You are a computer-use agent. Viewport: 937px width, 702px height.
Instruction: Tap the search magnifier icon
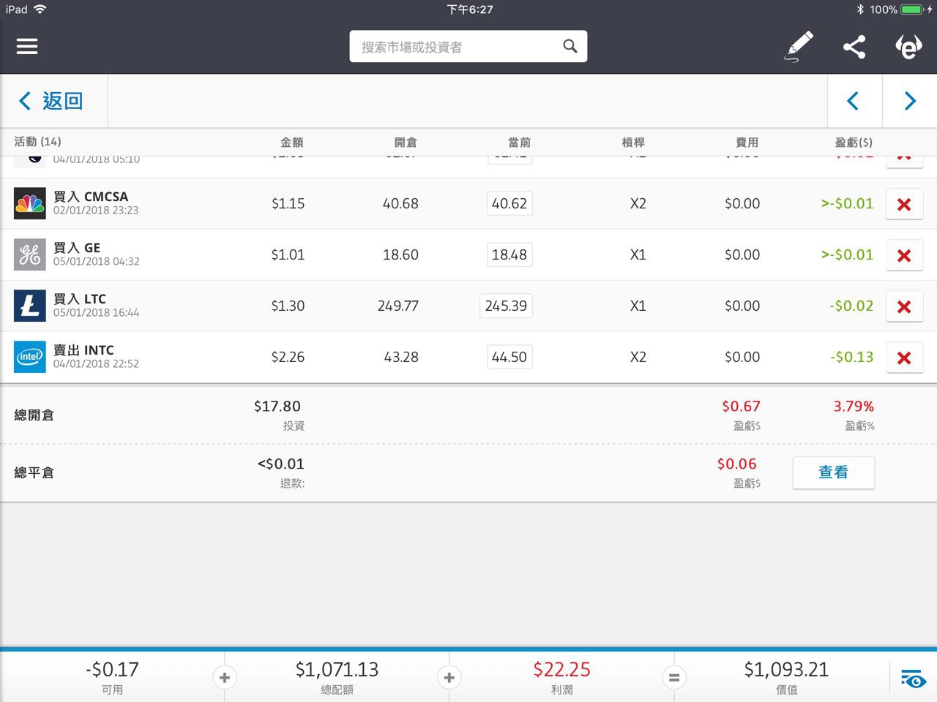point(570,46)
